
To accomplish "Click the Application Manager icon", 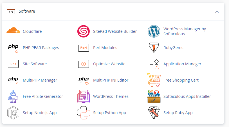I will click(x=154, y=64).
